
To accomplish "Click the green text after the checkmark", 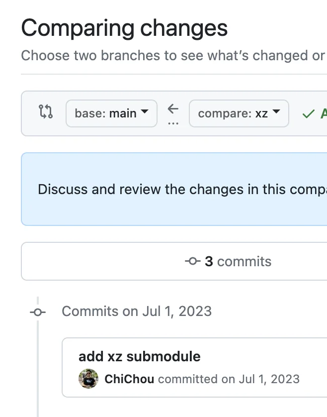I will pos(324,114).
